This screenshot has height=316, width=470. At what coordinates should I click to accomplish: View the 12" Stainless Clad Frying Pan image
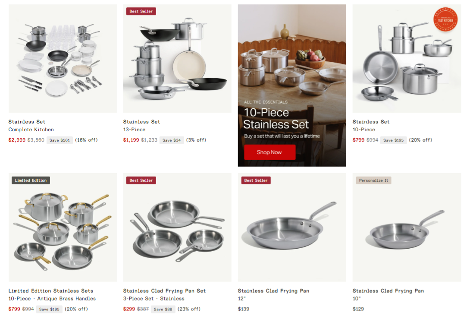coord(292,227)
